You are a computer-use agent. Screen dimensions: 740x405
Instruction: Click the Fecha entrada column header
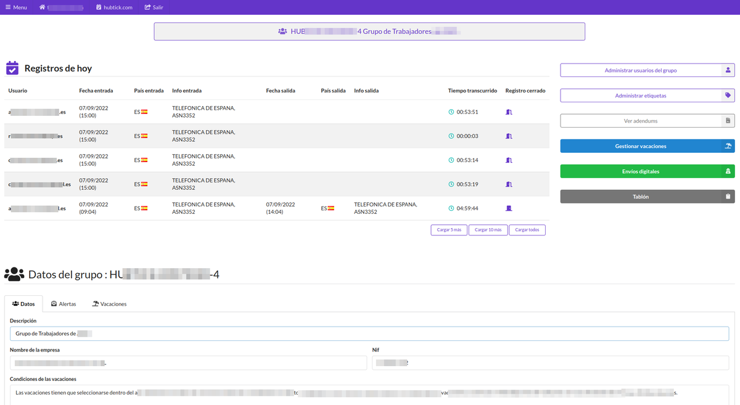click(96, 91)
